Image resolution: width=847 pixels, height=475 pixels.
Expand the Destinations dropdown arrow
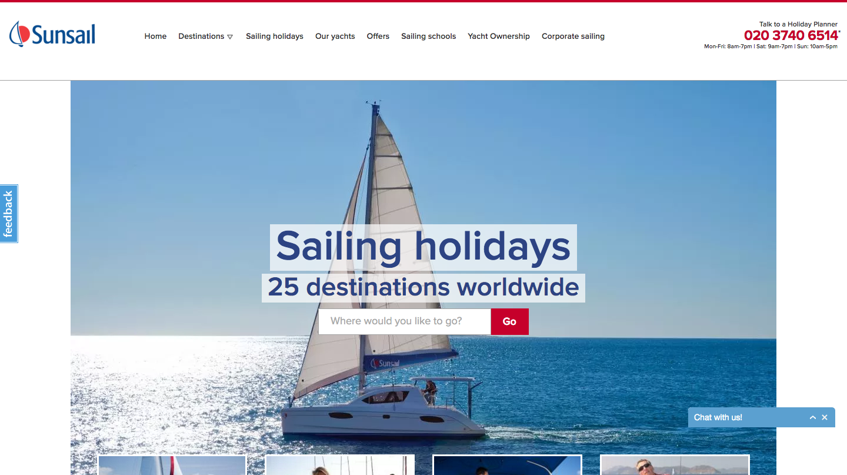pos(230,36)
